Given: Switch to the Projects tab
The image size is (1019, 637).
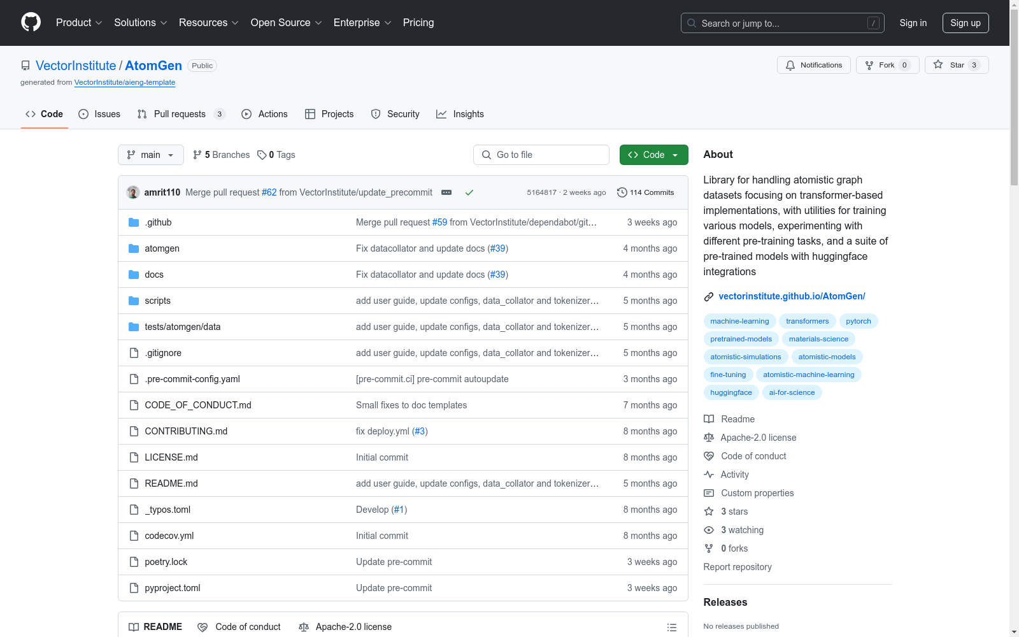Looking at the screenshot, I should click(329, 114).
